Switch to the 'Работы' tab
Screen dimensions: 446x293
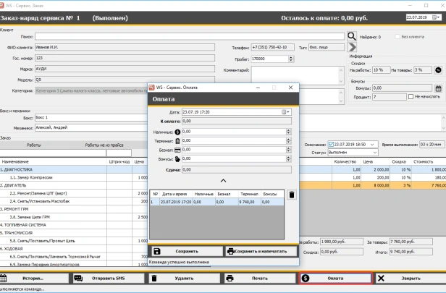tap(33, 145)
